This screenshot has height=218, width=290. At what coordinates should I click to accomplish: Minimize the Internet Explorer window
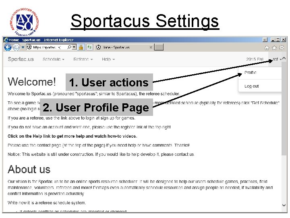273,40
